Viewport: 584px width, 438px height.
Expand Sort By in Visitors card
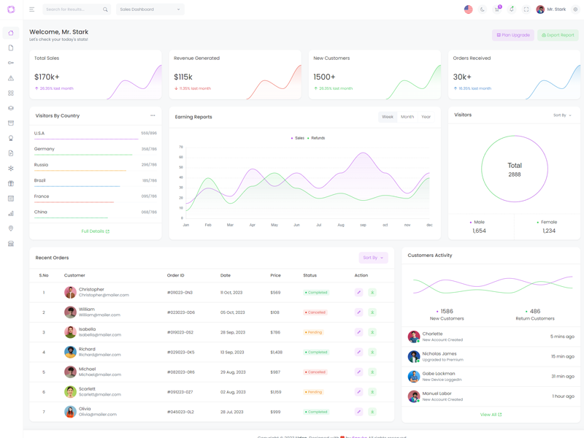pos(562,115)
